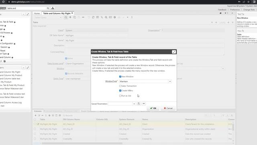Toggle the Records deletable checkbox
The image size is (257, 145).
(x=66, y=74)
